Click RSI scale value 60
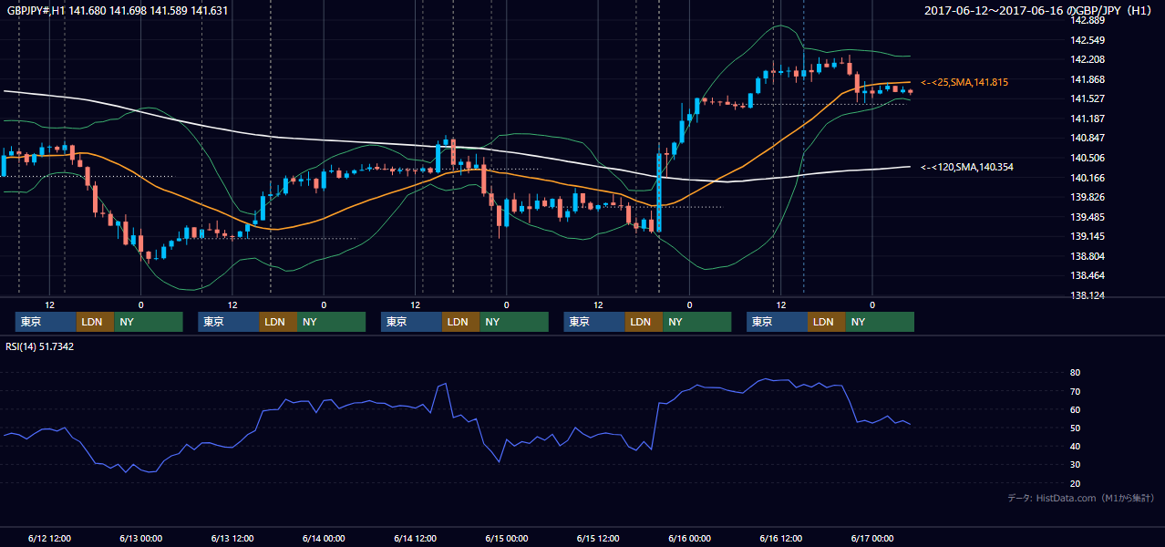1165x547 pixels. [x=1076, y=409]
